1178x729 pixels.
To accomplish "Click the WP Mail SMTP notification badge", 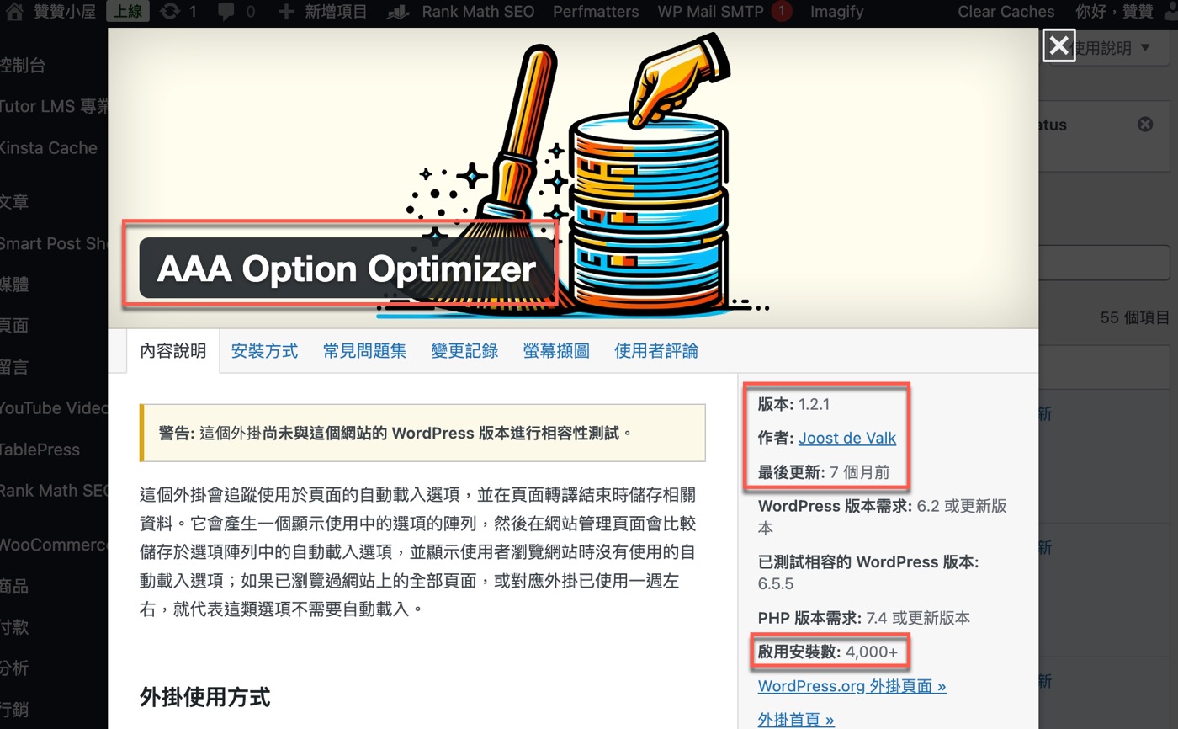I will 782,12.
